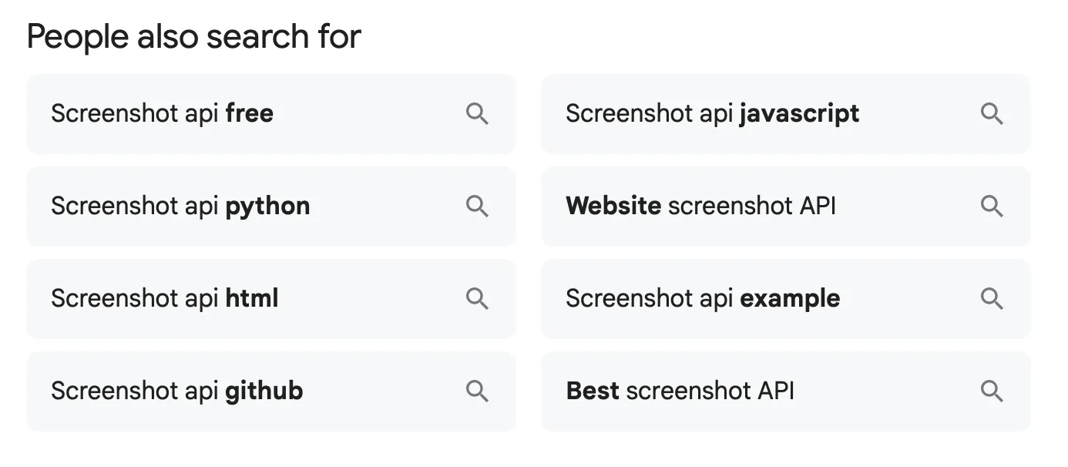Click the magnifier icon beside Best screenshot API
This screenshot has height=467, width=1068.
[992, 391]
